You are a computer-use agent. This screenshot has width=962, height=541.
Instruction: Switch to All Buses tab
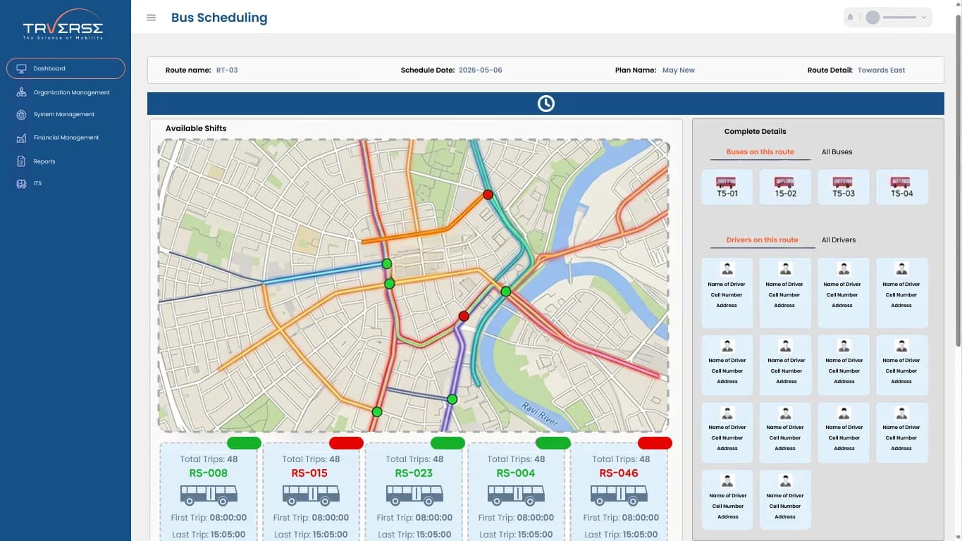[837, 152]
